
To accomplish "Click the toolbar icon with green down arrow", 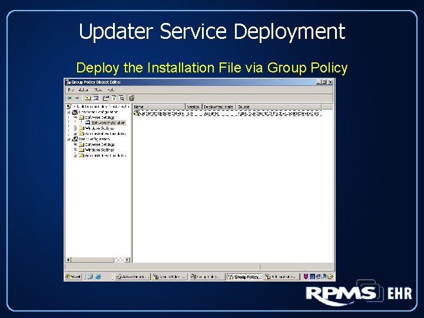I will [x=114, y=98].
